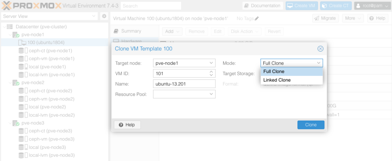Open root@pam user menu
392x161 pixels.
[372, 6]
